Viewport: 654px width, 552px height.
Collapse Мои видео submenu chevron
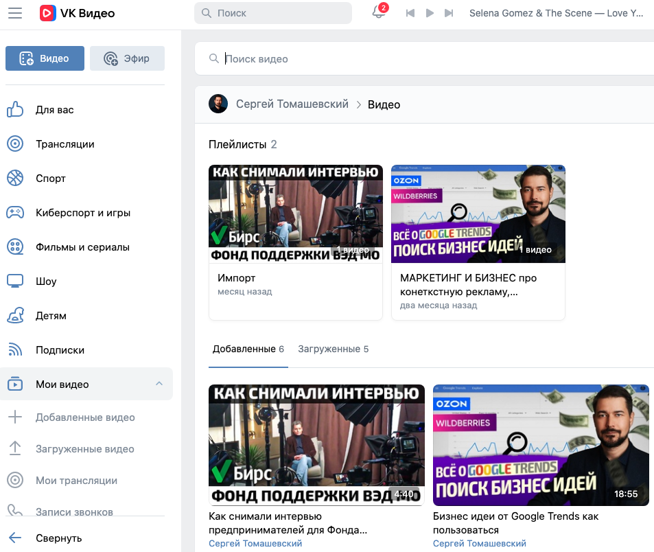click(x=159, y=384)
